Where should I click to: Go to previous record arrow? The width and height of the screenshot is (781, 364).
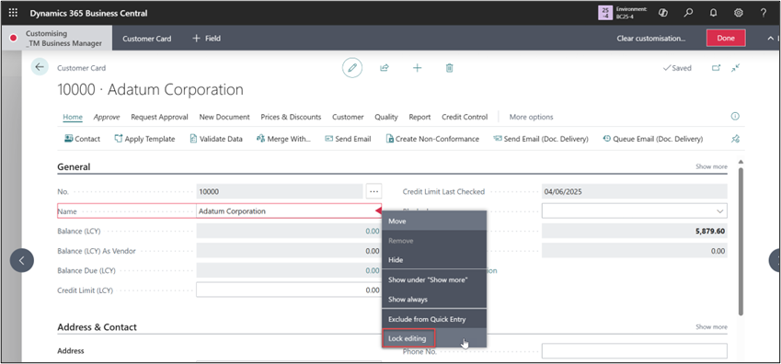[22, 260]
